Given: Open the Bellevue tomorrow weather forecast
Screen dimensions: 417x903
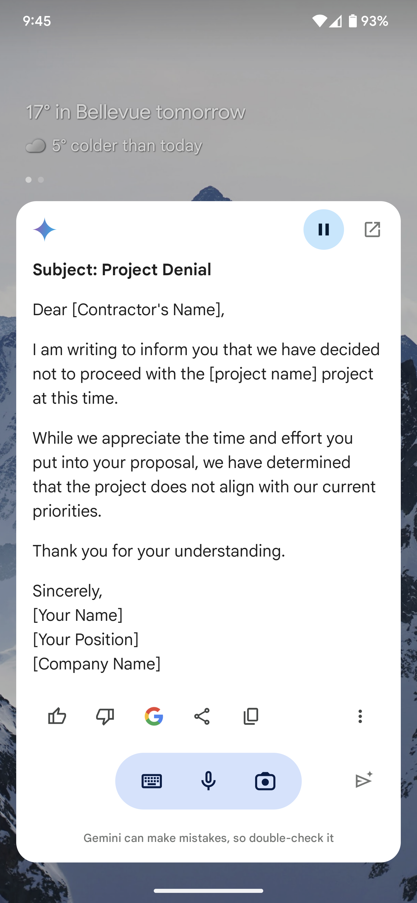Looking at the screenshot, I should pyautogui.click(x=135, y=112).
